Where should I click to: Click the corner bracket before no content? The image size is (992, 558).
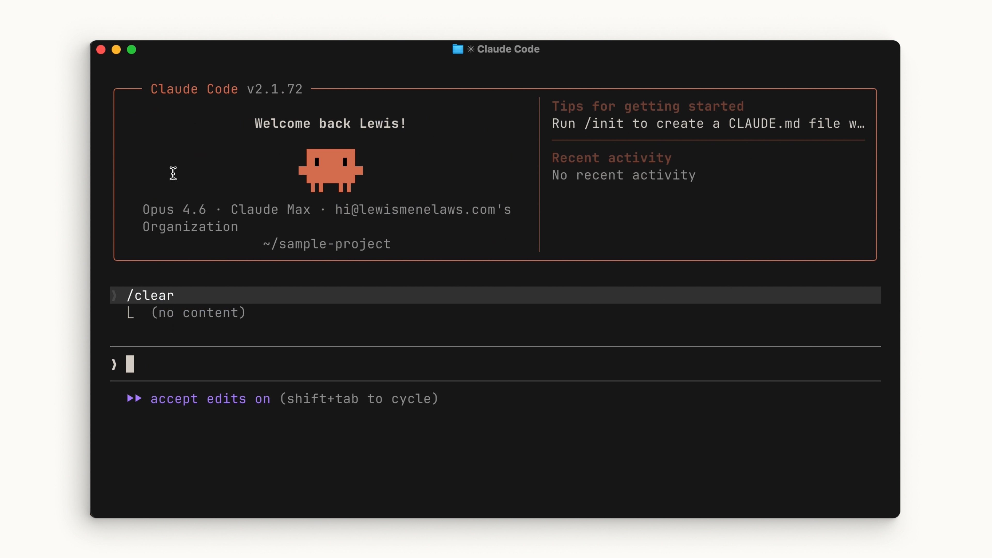(130, 313)
